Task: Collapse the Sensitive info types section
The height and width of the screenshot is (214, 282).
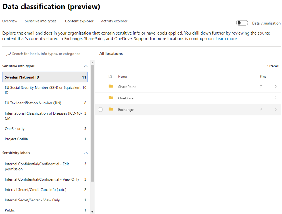Action: (x=86, y=66)
